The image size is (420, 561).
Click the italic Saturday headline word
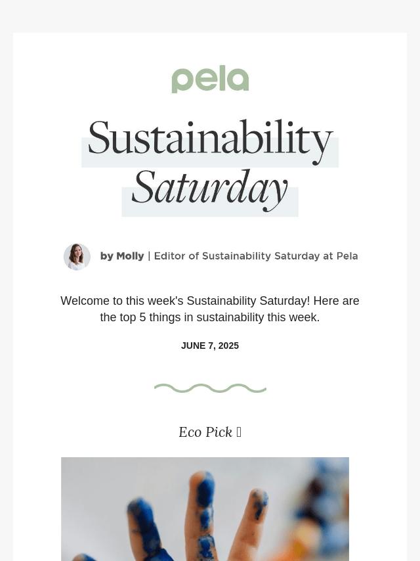point(210,190)
